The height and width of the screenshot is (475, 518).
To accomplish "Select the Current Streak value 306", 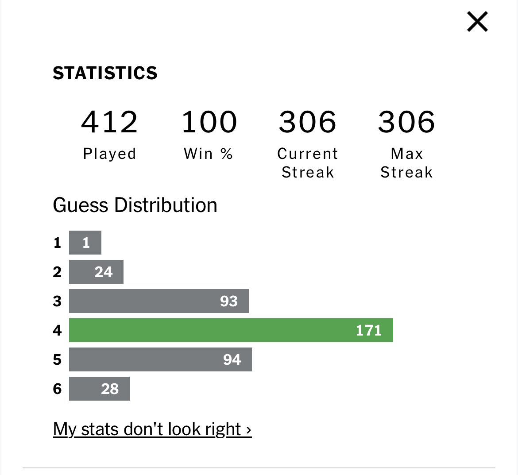I will pos(308,122).
